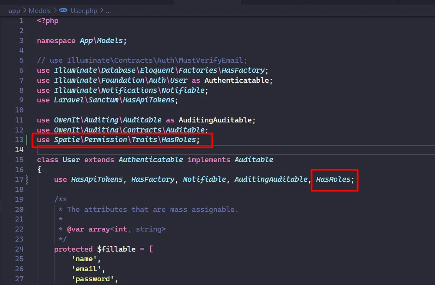Click the Authenticatable class after extends
435x285 pixels.
(x=150, y=160)
